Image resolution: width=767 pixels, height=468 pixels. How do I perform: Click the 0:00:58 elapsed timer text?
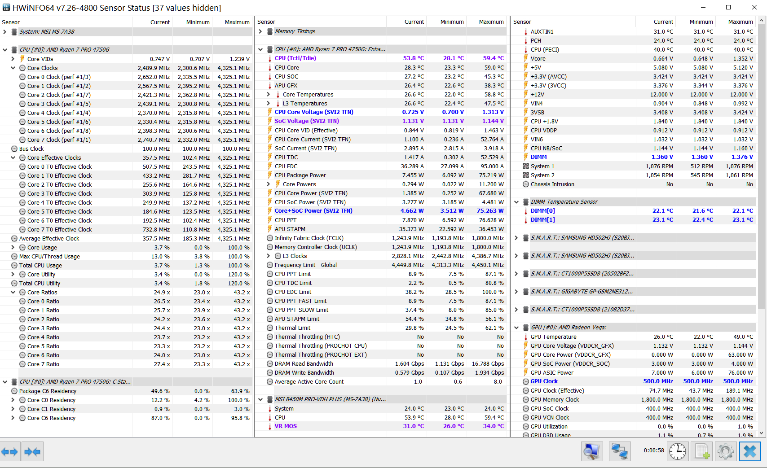654,451
